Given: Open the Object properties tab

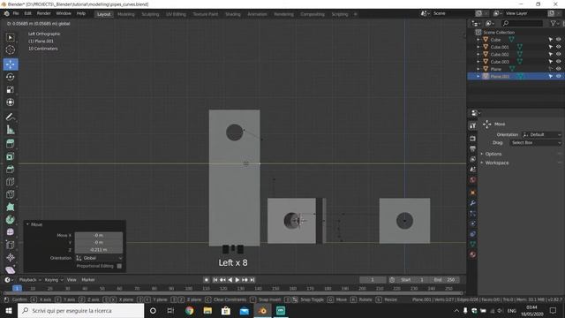Looking at the screenshot, I should click(473, 193).
